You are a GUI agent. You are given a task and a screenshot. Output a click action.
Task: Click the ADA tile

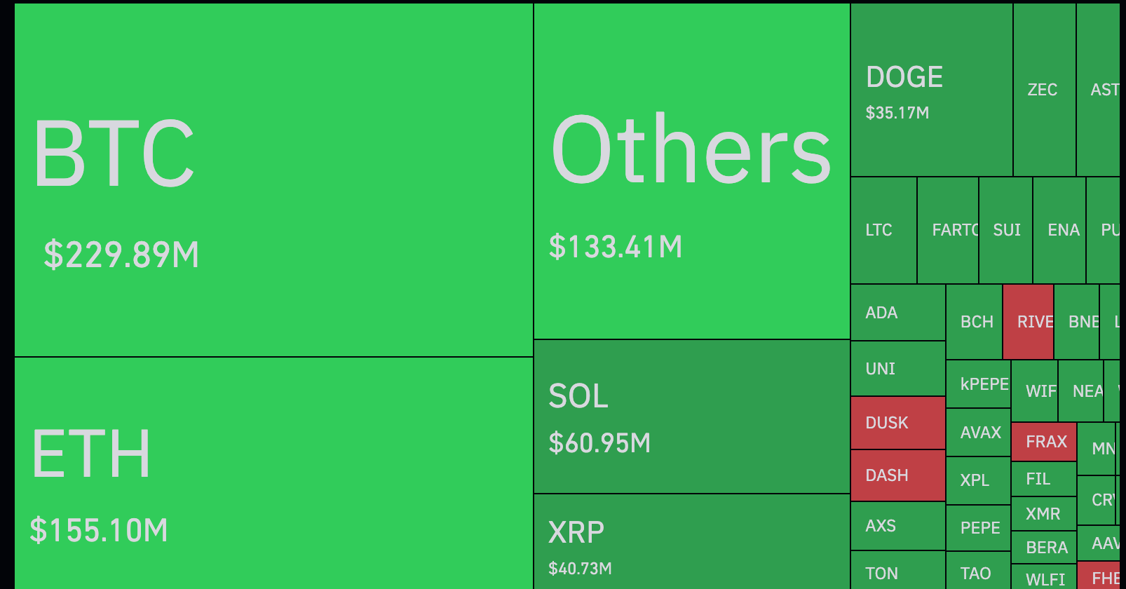(x=897, y=313)
